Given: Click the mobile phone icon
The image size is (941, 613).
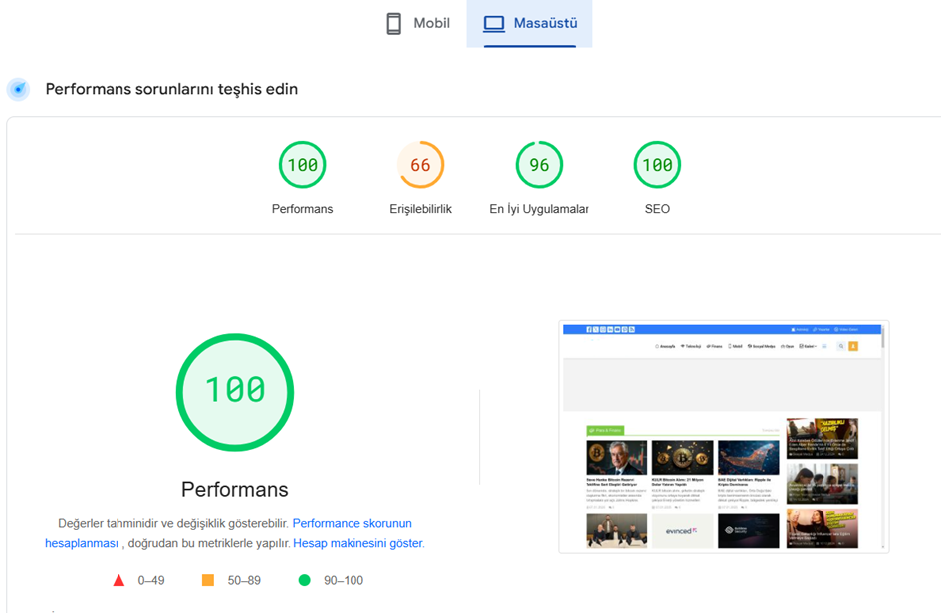Looking at the screenshot, I should tap(393, 24).
